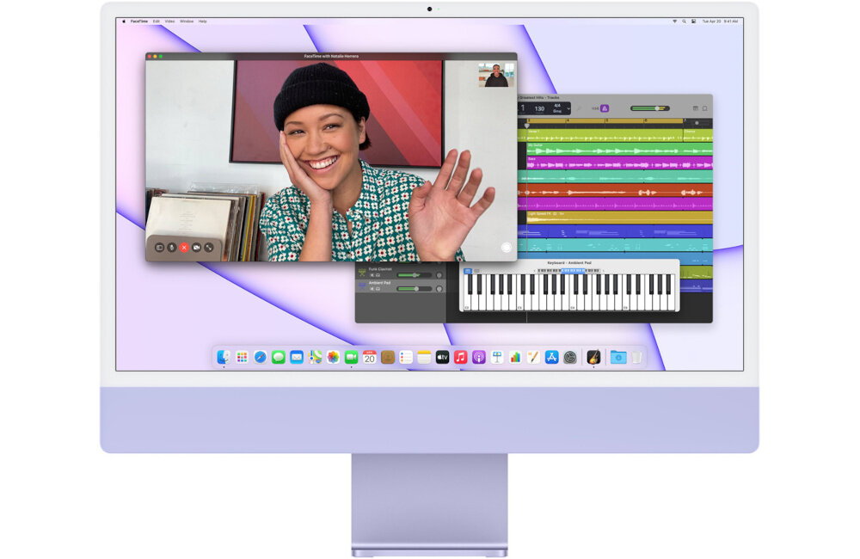Image resolution: width=860 pixels, height=559 pixels.
Task: Adjust the master volume slider in GarageBand
Action: 656,108
